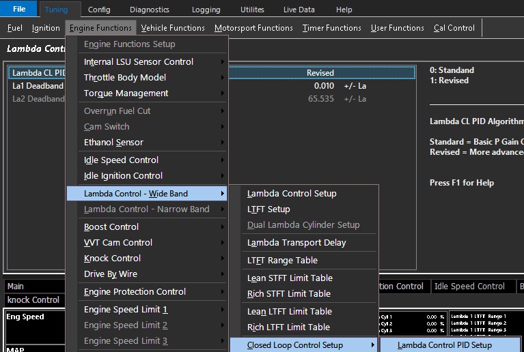Open the LTFT Setup menu entry

268,209
